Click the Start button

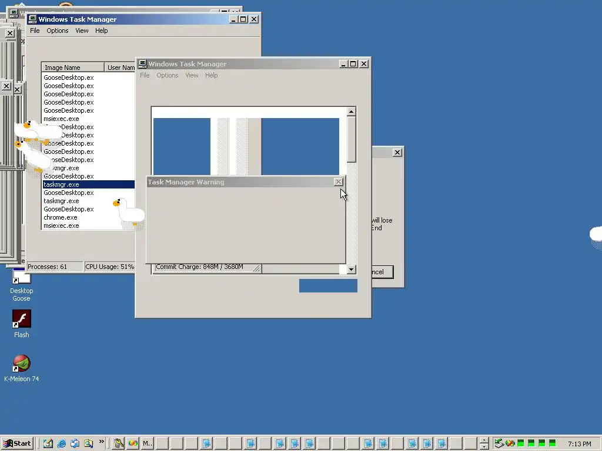click(x=17, y=444)
